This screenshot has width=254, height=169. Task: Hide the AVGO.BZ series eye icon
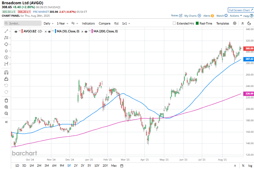pyautogui.click(x=16, y=31)
